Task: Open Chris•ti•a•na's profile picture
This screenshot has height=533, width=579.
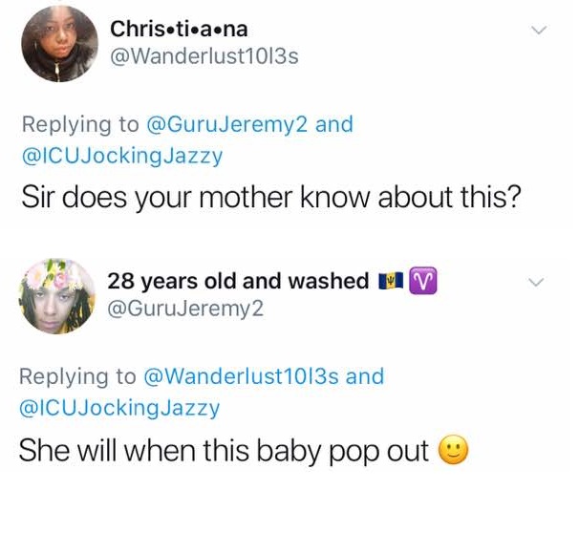Action: pyautogui.click(x=59, y=45)
